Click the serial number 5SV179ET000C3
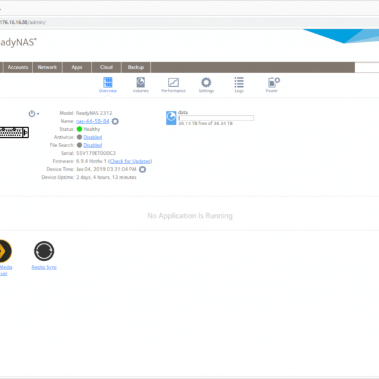This screenshot has height=379, width=379. pos(96,154)
